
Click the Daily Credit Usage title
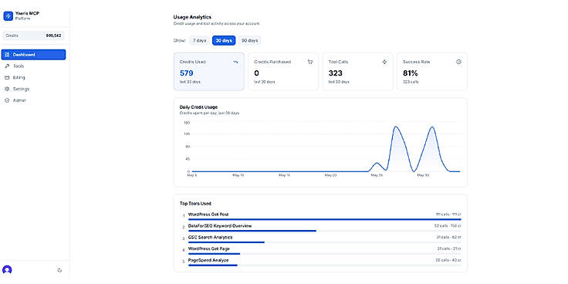tap(198, 107)
